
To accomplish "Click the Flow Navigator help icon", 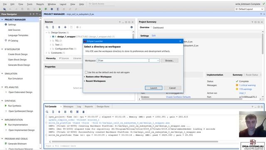I will pyautogui.click(x=37, y=14).
